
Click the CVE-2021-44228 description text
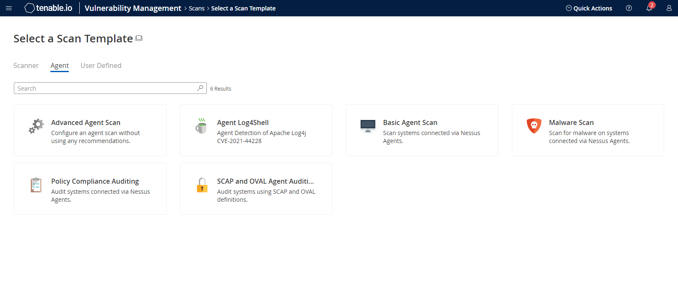pyautogui.click(x=239, y=141)
